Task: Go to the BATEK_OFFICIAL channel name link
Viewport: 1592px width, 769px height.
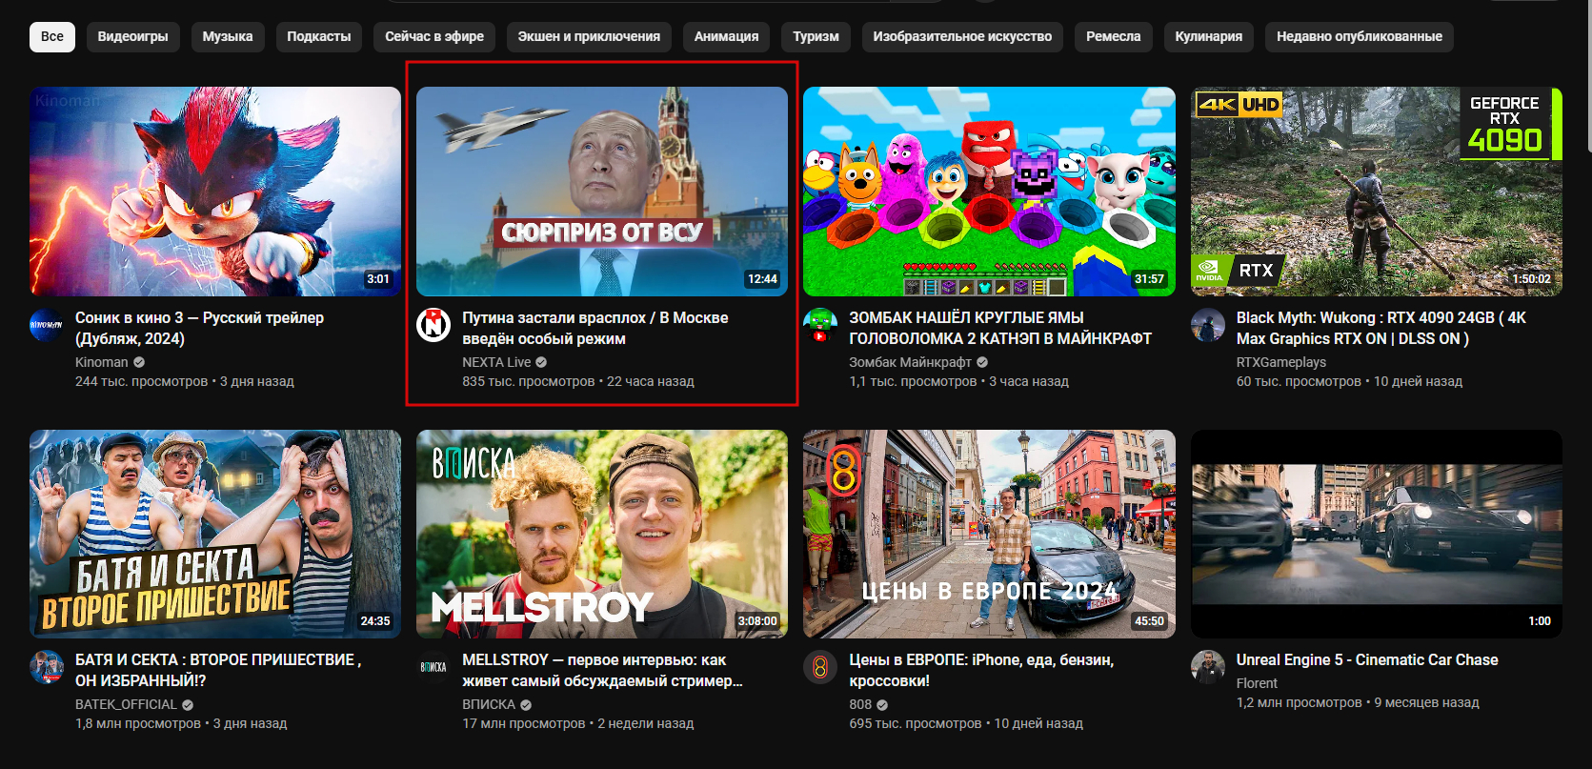Action: click(126, 704)
